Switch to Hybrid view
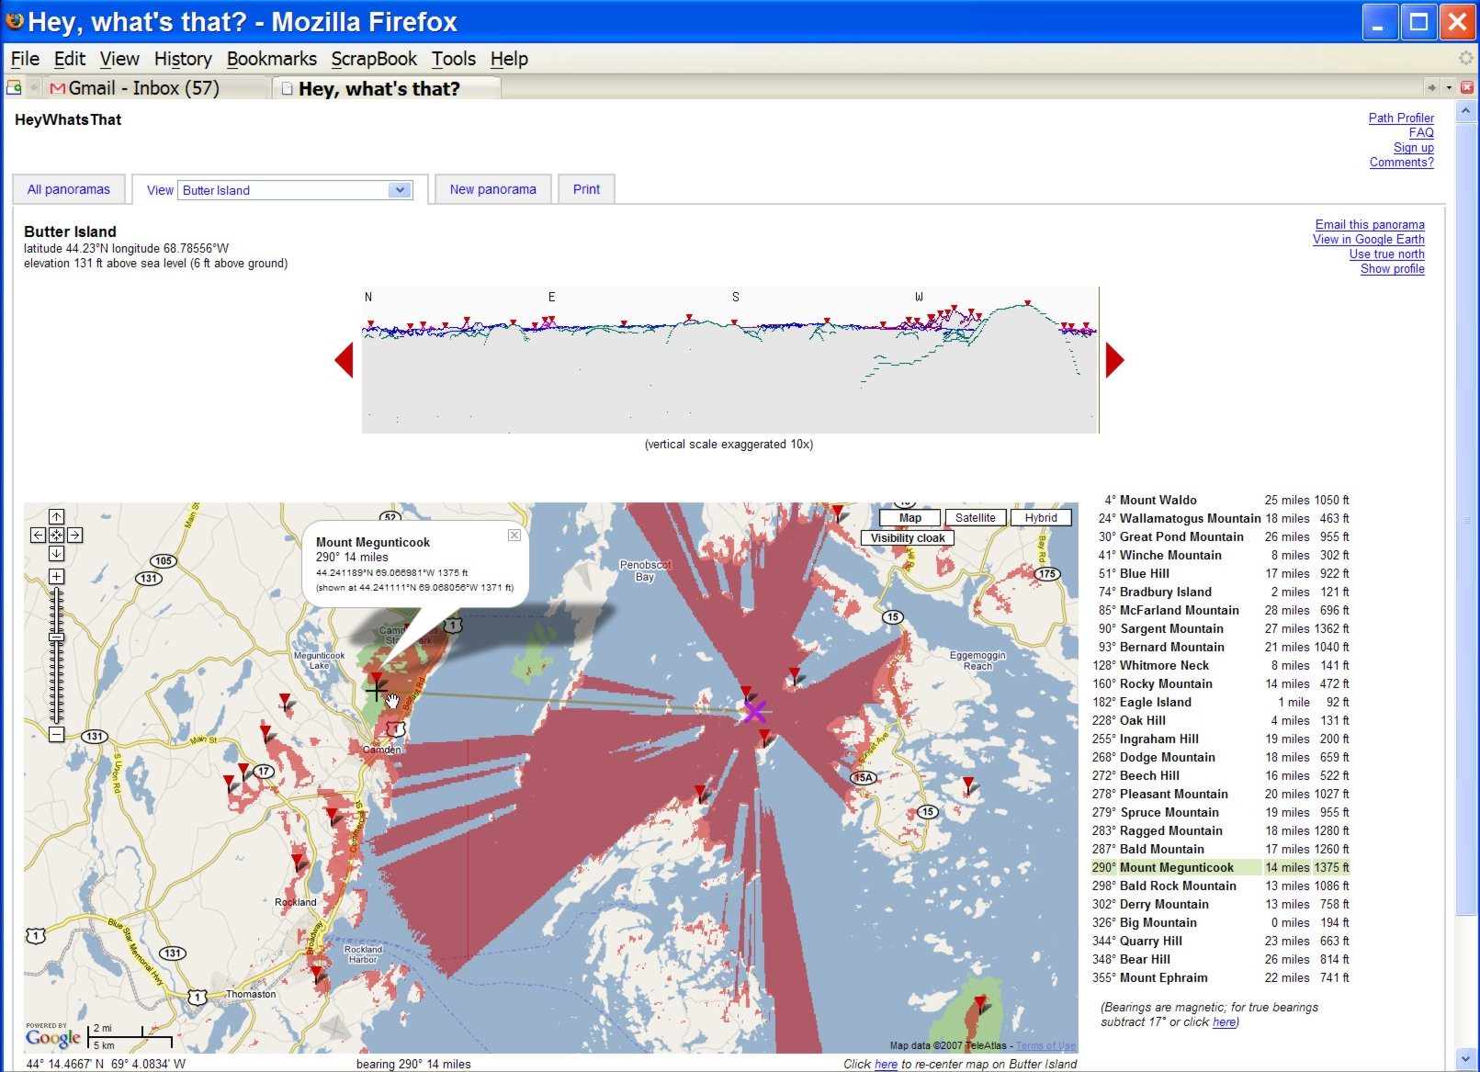Screen dimensions: 1480x1072 (1041, 518)
